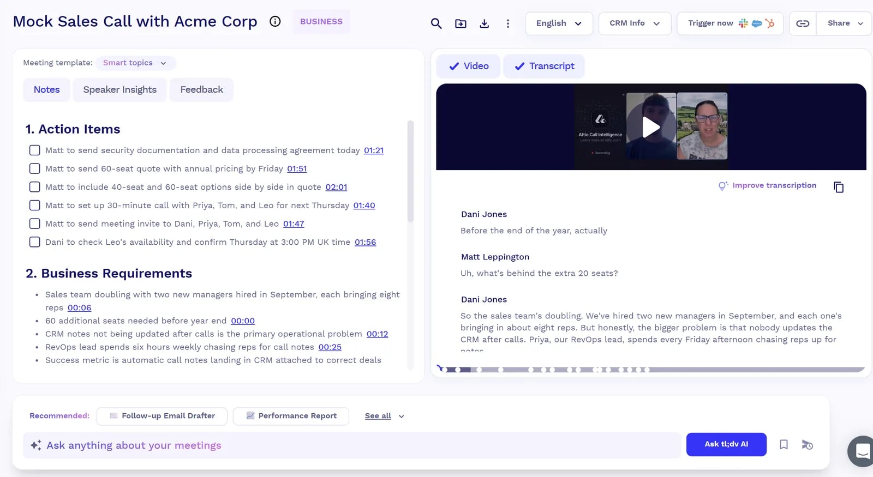The height and width of the screenshot is (477, 873).
Task: Toggle the Video panel visibility
Action: pos(468,66)
